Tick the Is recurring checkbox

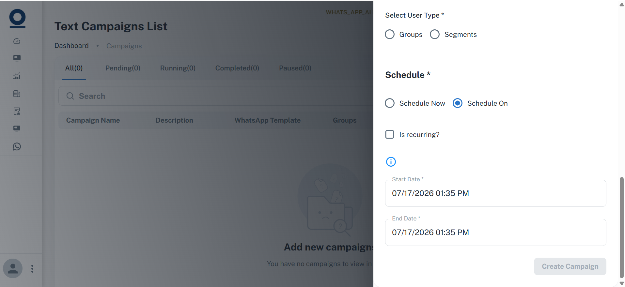[x=390, y=134]
